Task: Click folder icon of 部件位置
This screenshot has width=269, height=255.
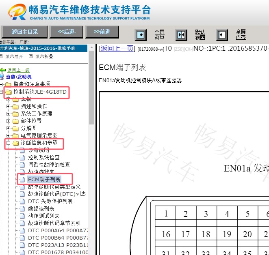Action: [15, 121]
